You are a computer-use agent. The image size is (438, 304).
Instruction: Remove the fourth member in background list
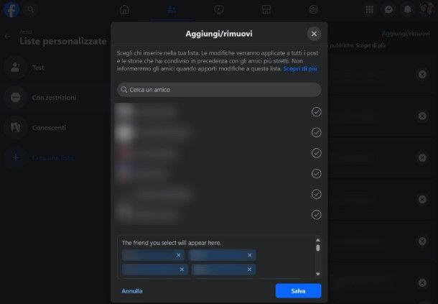tap(422, 199)
